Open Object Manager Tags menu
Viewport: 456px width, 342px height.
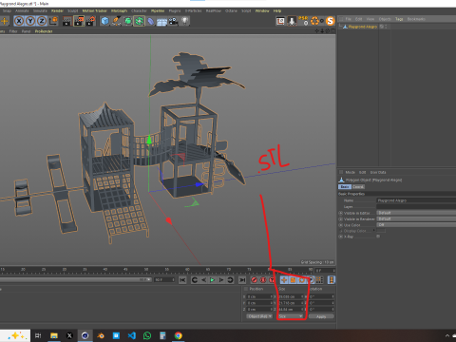click(399, 19)
